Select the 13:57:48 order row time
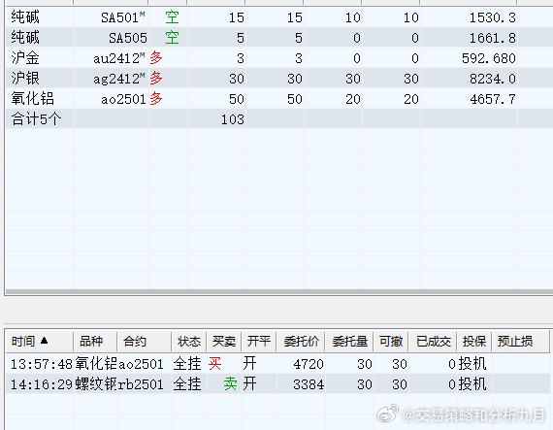The width and height of the screenshot is (553, 430). pyautogui.click(x=42, y=364)
